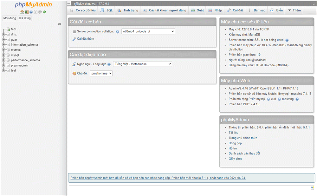Image resolution: width=317 pixels, height=196 pixels.
Task: Go to the Tình trạng tab
Action: coord(128,10)
